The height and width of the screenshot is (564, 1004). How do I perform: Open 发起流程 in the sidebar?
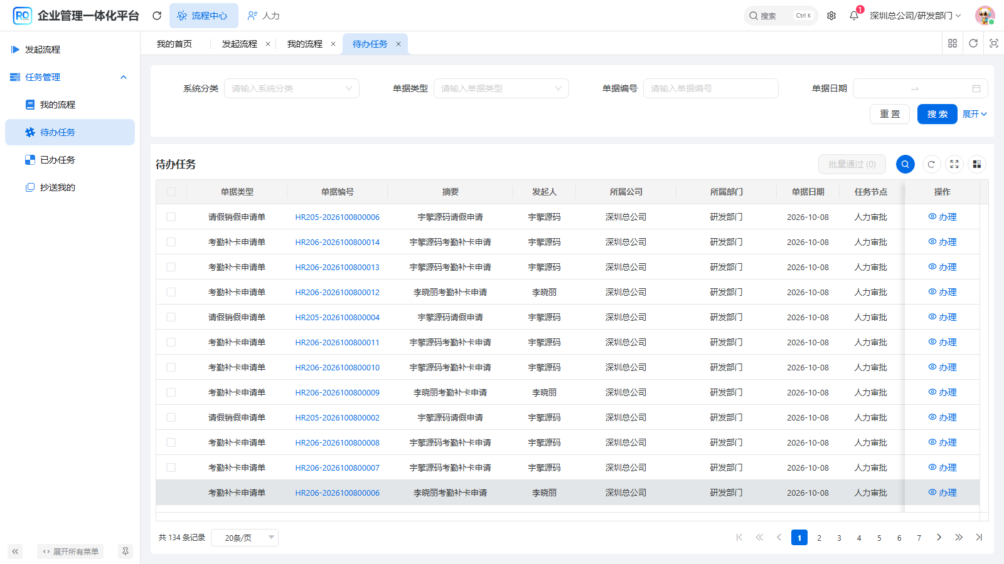click(x=70, y=50)
